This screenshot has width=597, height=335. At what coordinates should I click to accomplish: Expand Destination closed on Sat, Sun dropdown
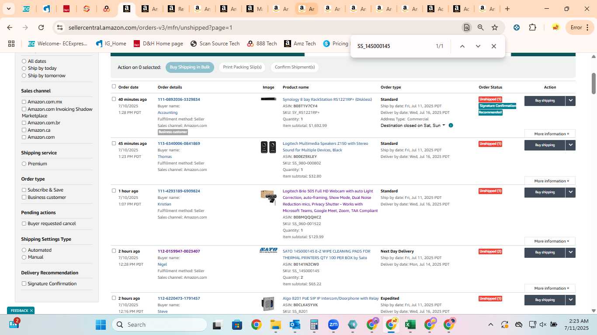click(x=413, y=126)
